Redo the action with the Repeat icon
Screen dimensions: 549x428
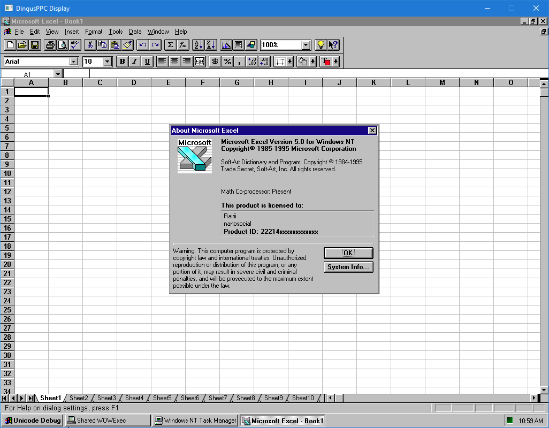[x=155, y=45]
